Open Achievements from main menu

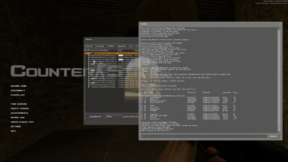click(x=19, y=113)
